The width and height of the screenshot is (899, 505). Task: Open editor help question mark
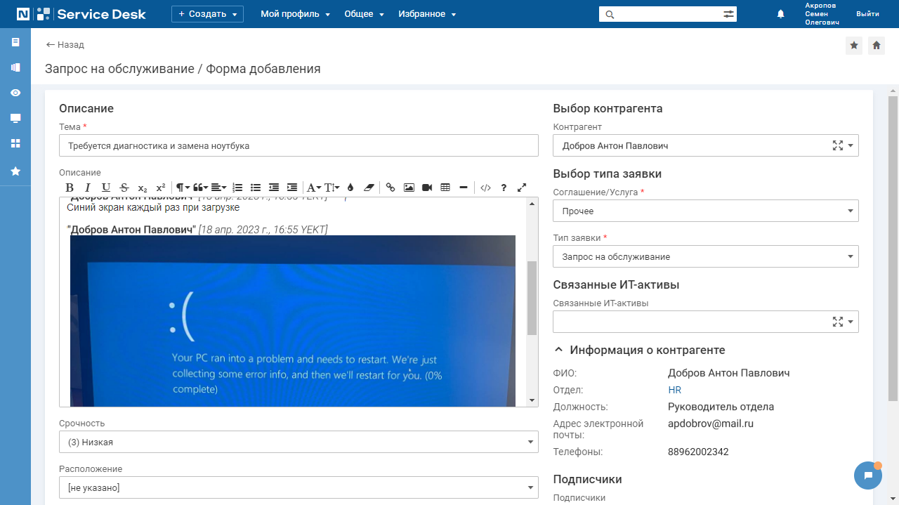click(504, 188)
